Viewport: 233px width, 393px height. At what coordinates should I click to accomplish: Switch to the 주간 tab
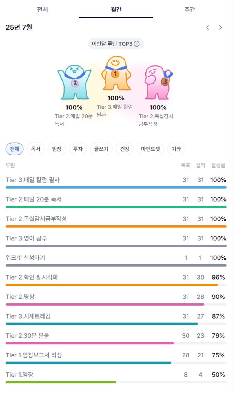click(x=190, y=10)
